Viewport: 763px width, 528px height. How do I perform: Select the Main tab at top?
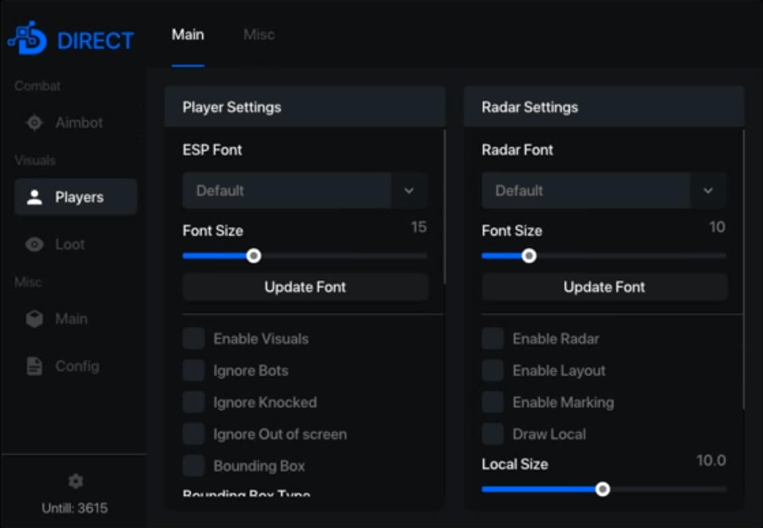click(x=188, y=35)
